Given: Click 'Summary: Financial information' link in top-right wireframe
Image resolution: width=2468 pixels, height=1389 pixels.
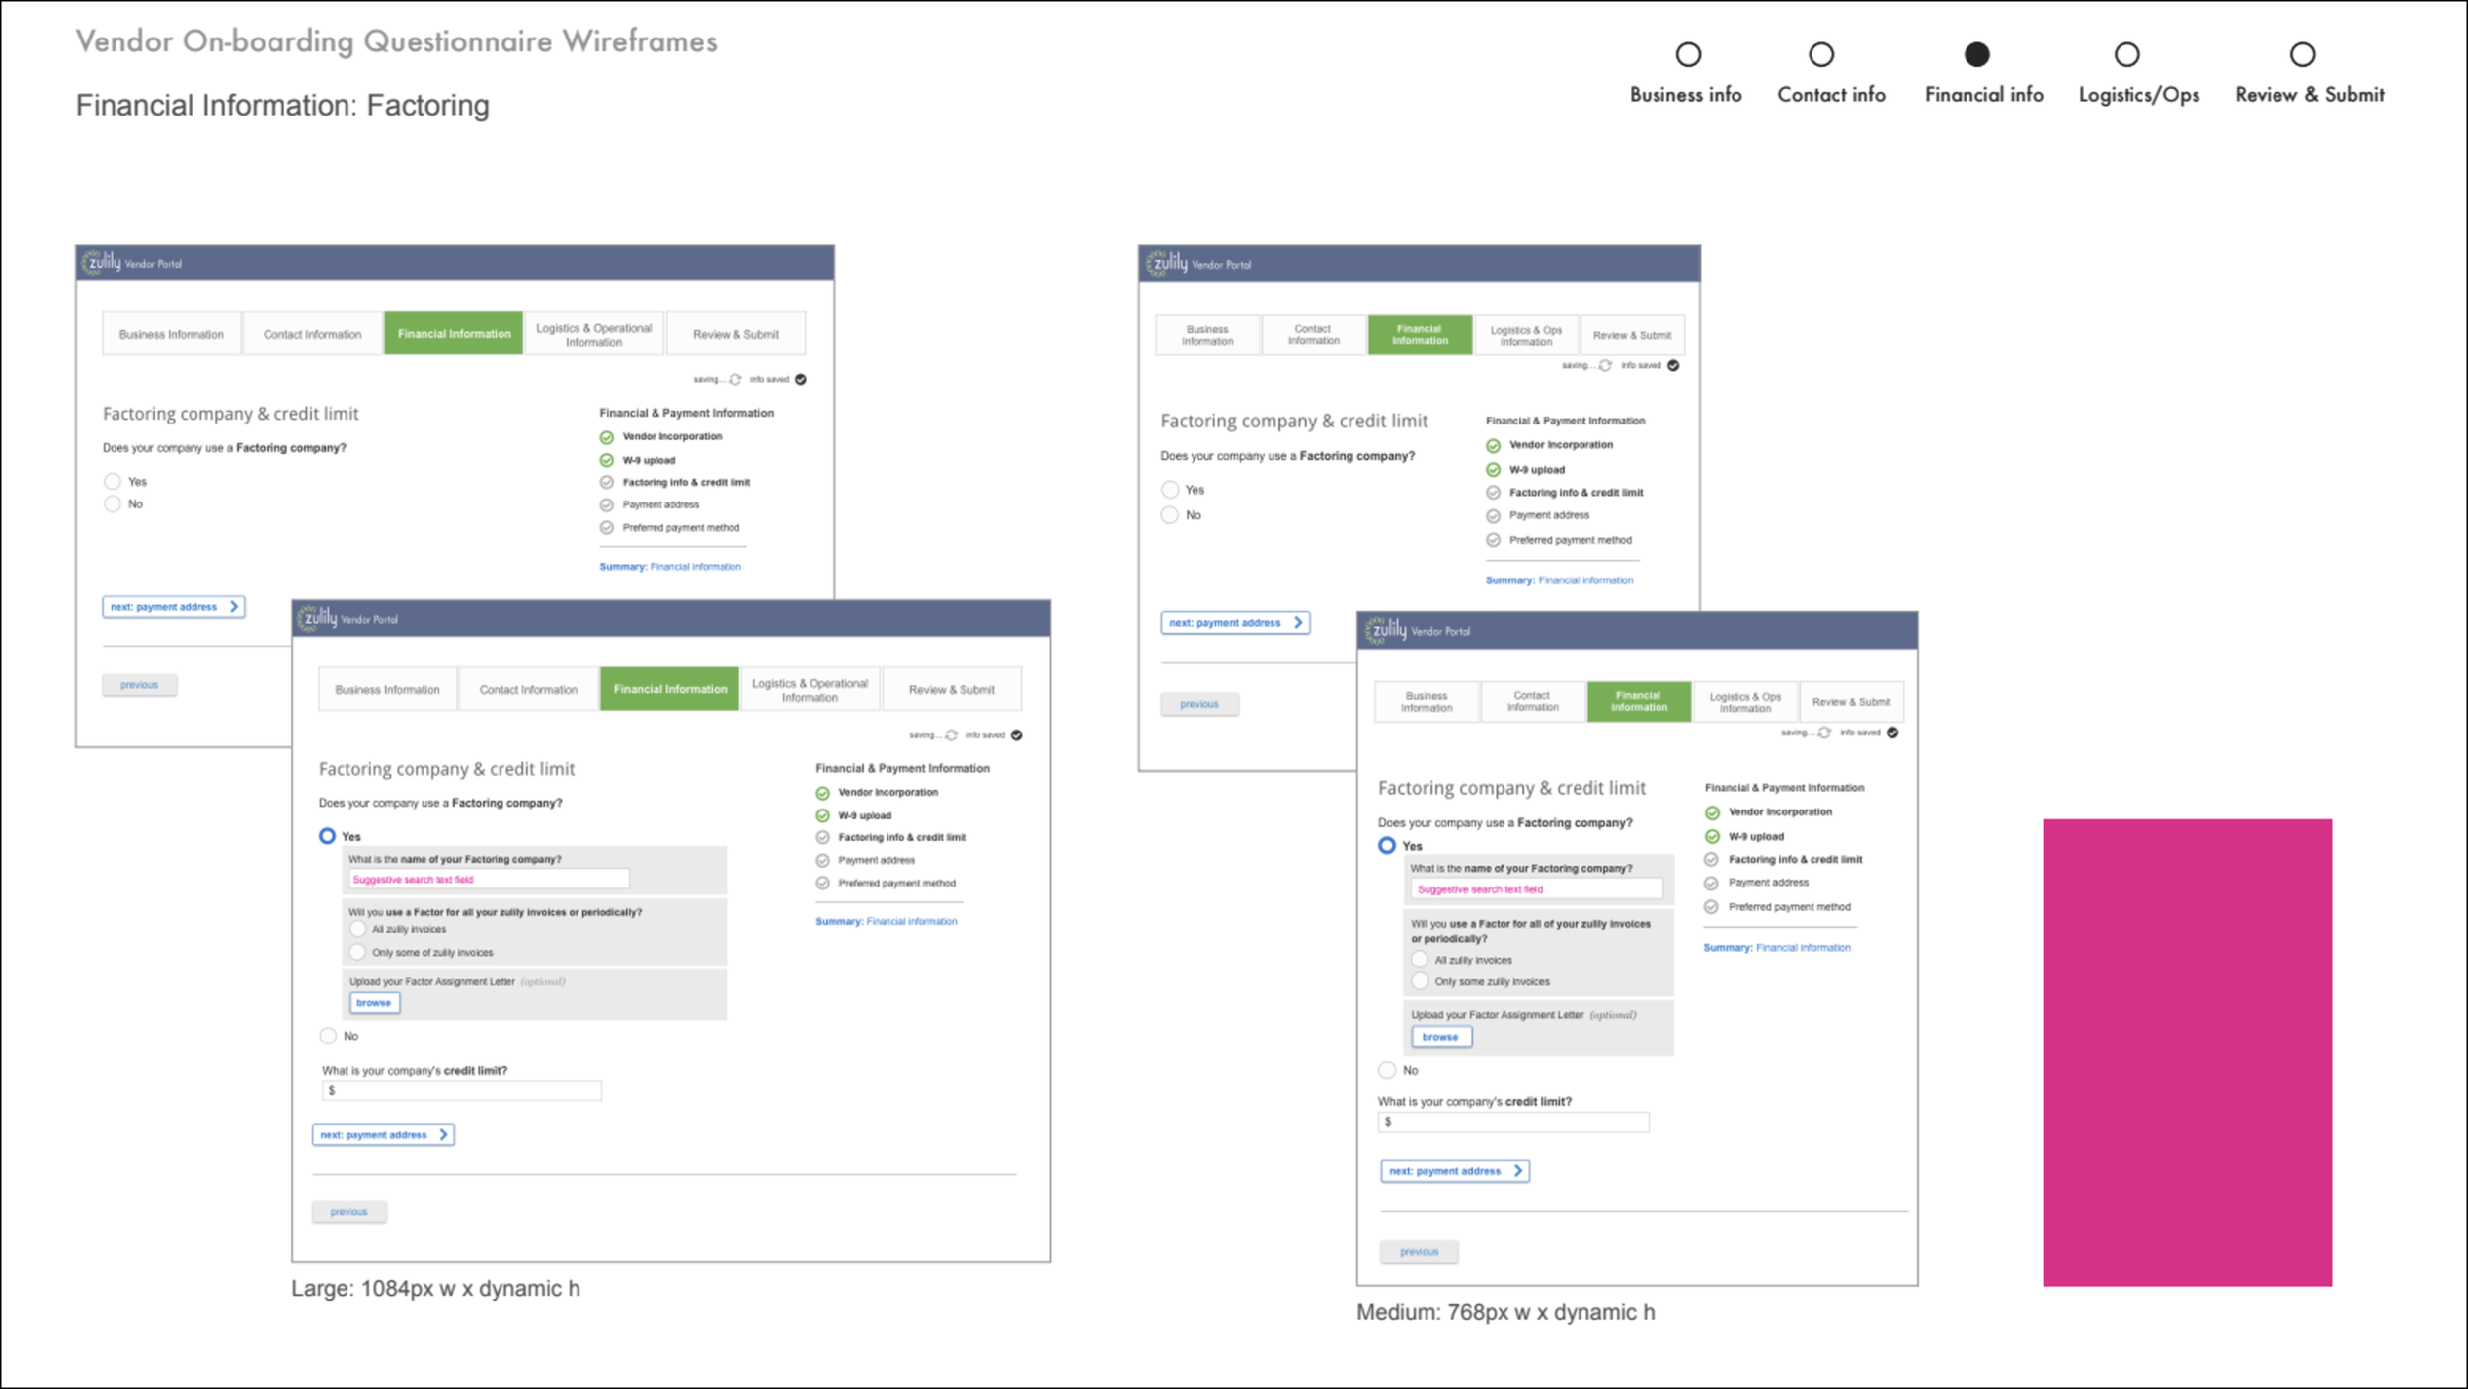Looking at the screenshot, I should pos(1559,580).
